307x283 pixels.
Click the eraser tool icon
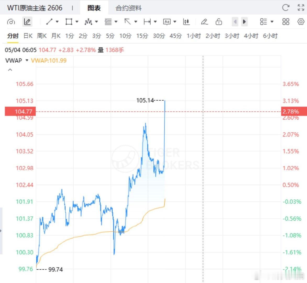[x=204, y=21]
